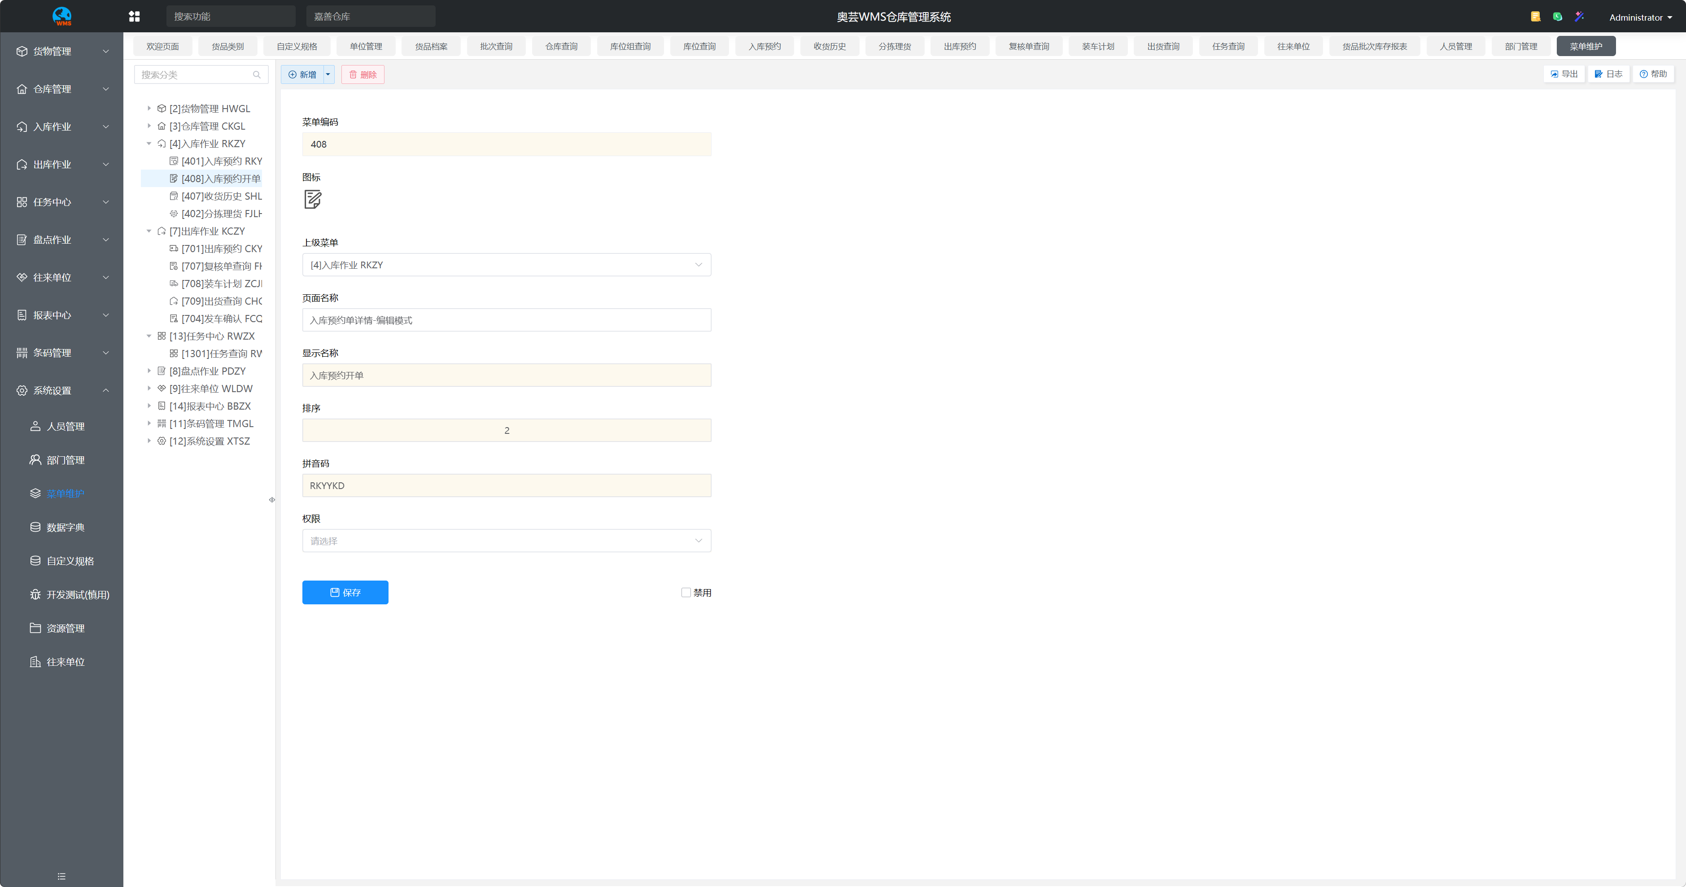Click the red 删除 button

tap(363, 74)
